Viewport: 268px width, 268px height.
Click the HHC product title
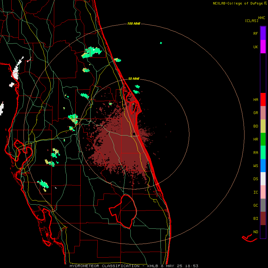click(x=262, y=18)
